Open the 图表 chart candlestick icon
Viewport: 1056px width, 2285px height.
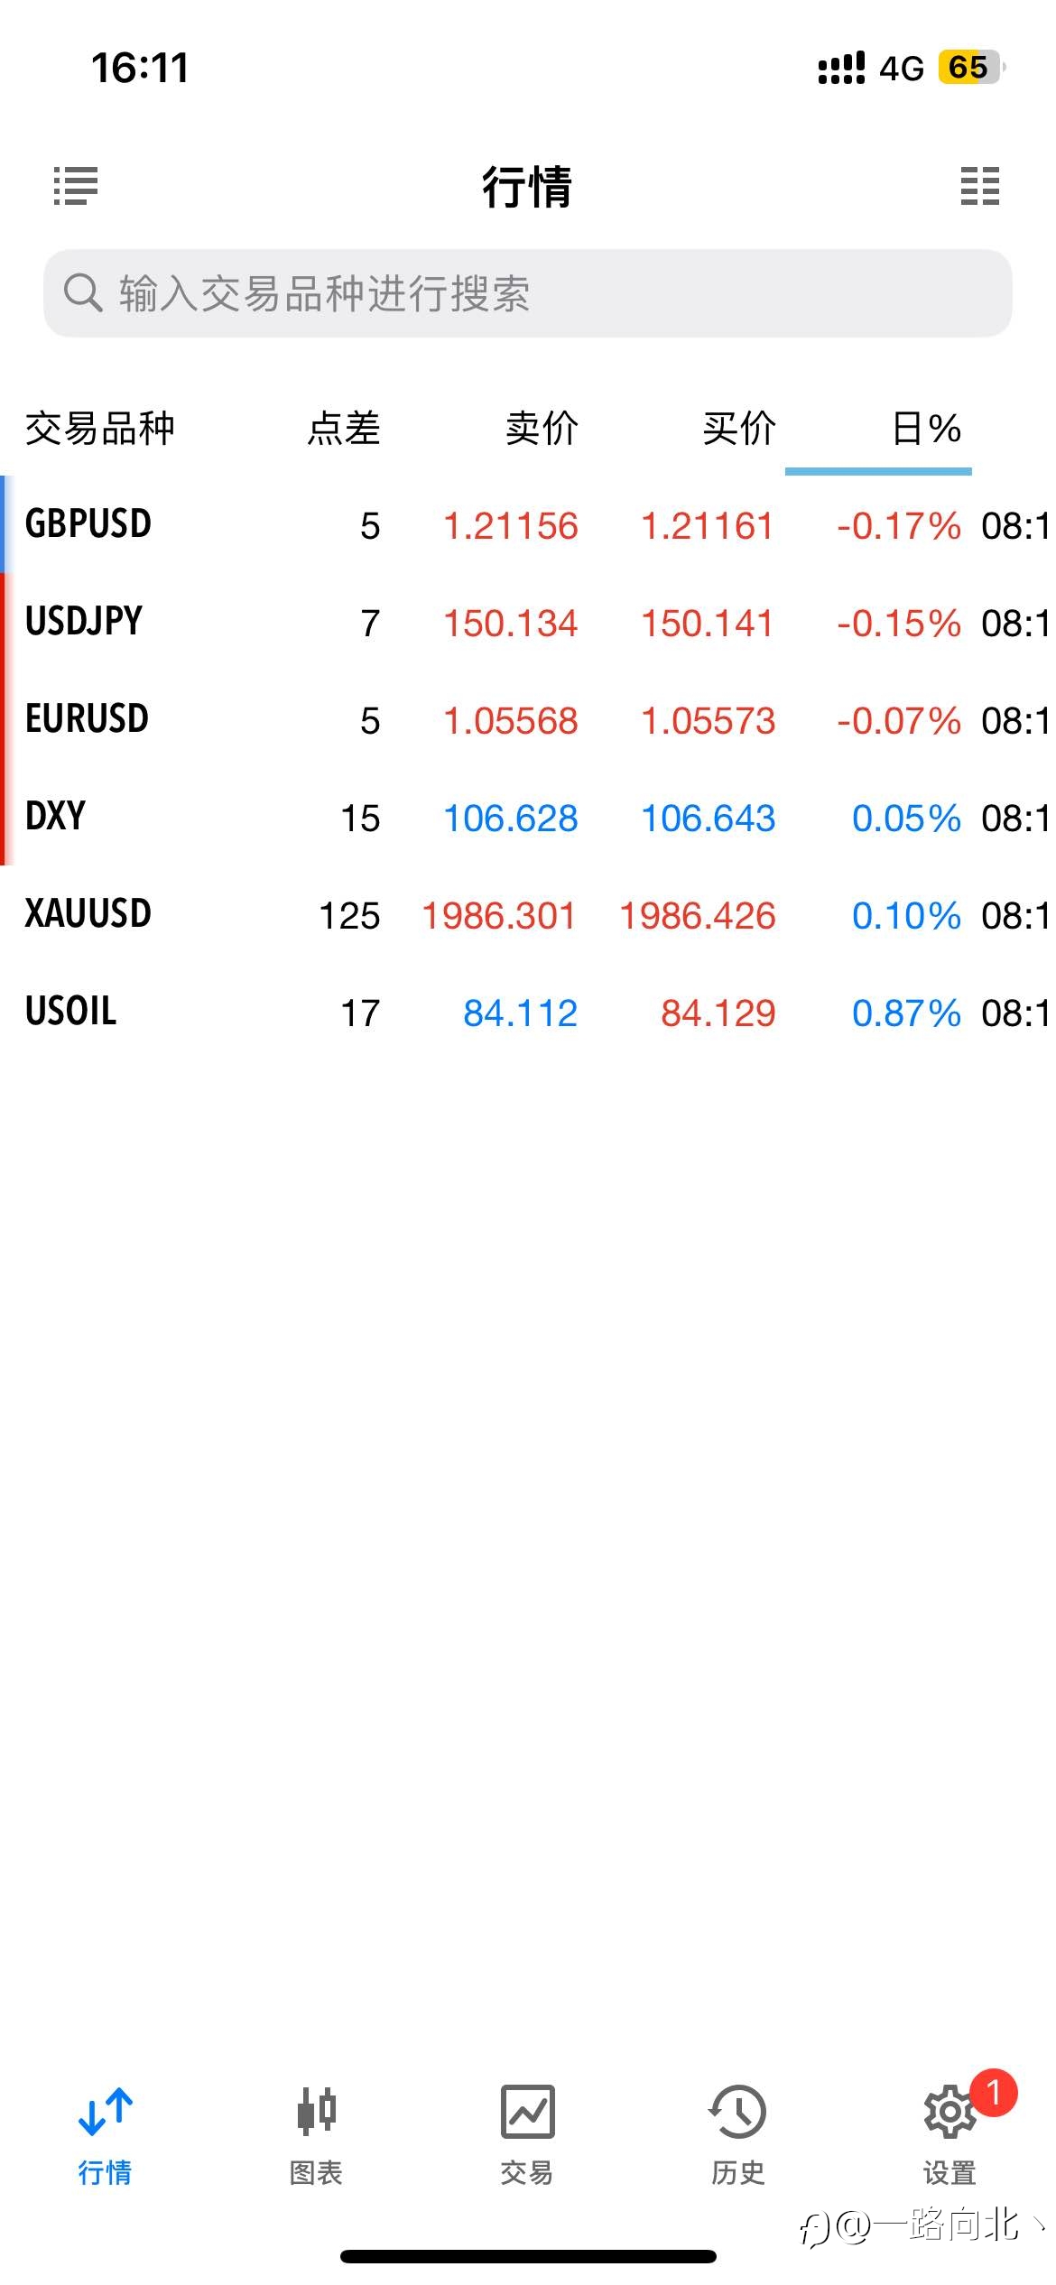click(316, 2111)
